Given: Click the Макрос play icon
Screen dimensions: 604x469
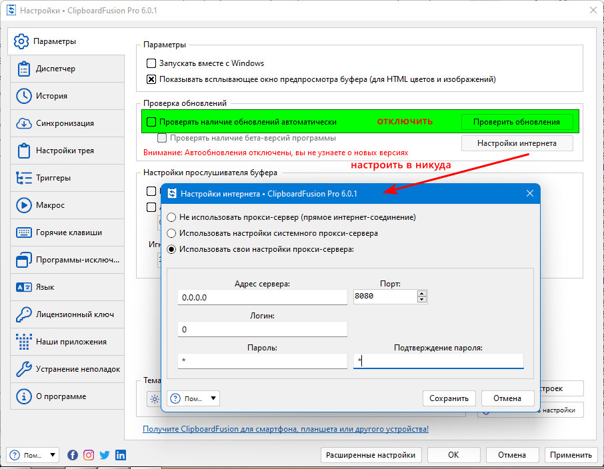Looking at the screenshot, I should coord(24,205).
